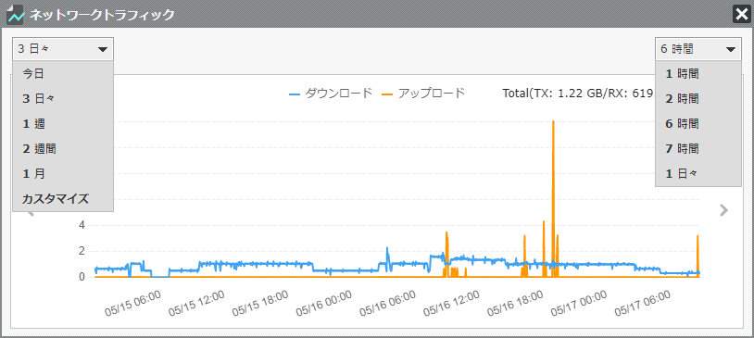Select 1 時間 interval option
This screenshot has width=754, height=338.
697,74
